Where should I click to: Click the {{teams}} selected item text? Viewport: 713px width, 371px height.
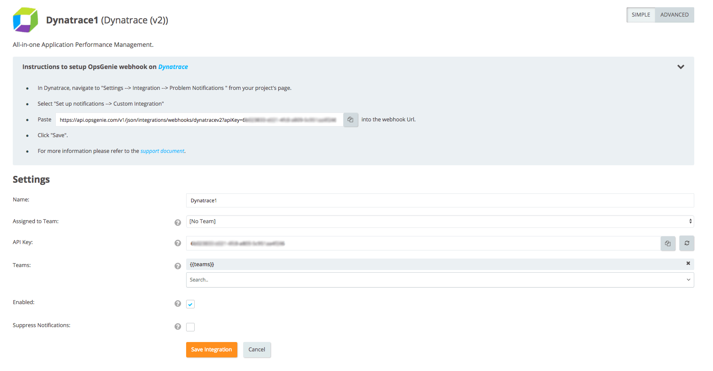pyautogui.click(x=202, y=265)
